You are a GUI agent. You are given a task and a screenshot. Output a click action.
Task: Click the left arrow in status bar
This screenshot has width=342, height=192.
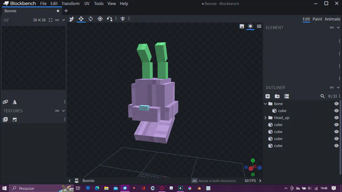point(70,181)
